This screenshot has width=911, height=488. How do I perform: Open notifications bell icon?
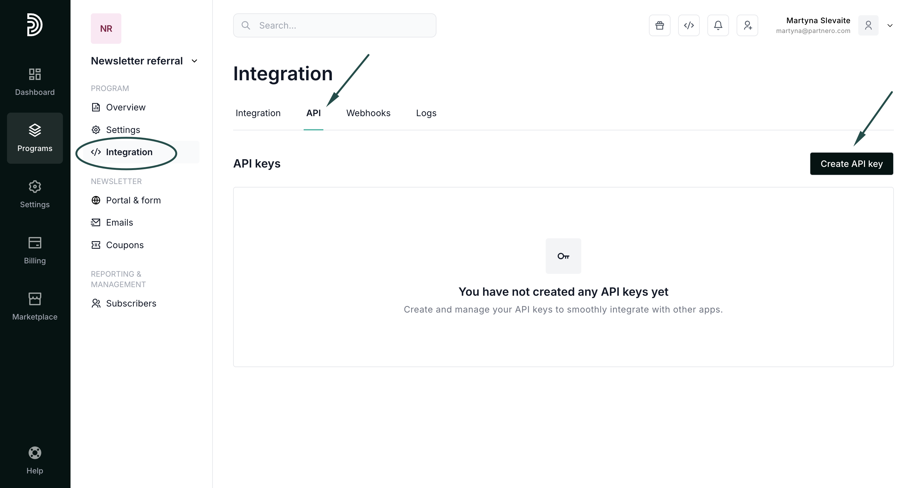coord(718,25)
